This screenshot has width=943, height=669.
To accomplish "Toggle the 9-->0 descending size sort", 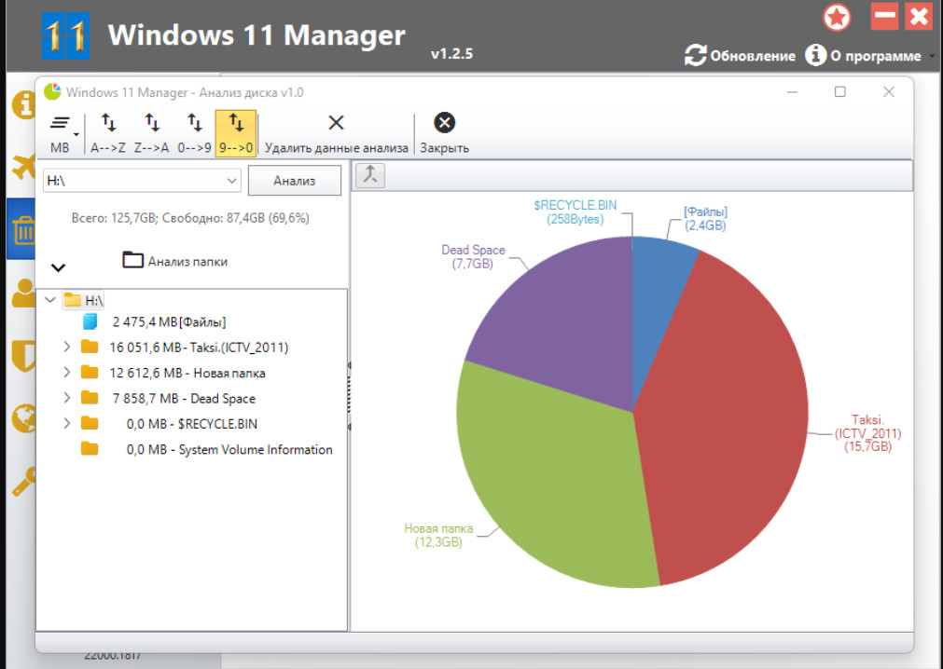I will [x=236, y=132].
